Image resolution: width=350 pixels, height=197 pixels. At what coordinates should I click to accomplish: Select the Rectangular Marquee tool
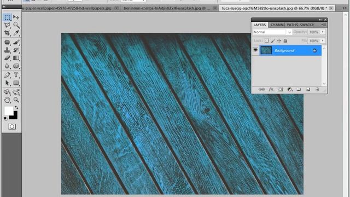pos(7,17)
